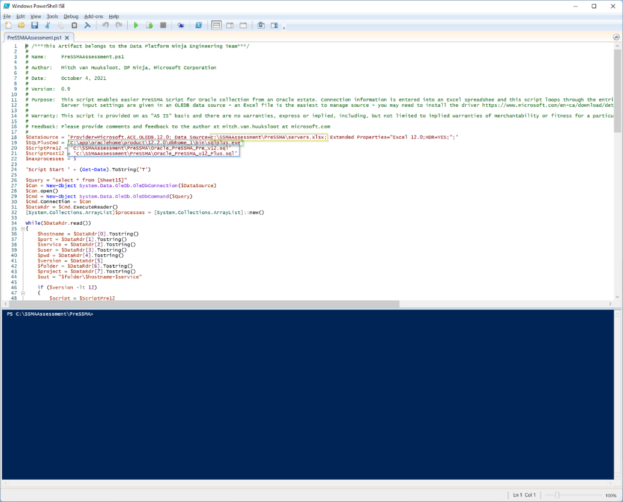The height and width of the screenshot is (502, 623).
Task: Click the Author comment line
Action: click(121, 68)
